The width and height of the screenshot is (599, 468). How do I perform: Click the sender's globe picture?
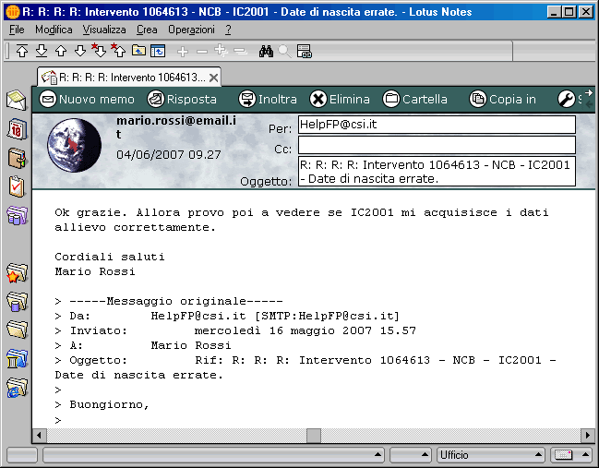click(x=74, y=145)
